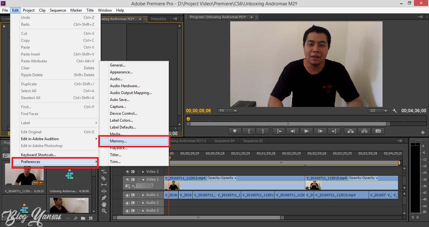Open the Fit zoom level dropdown

[228, 111]
